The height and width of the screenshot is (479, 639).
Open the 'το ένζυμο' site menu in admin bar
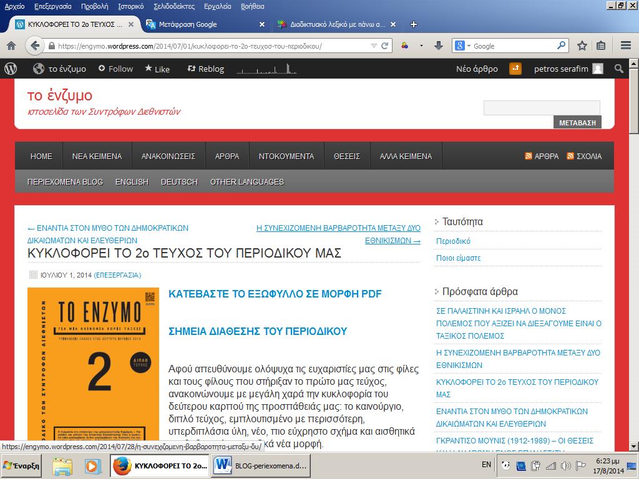point(59,69)
